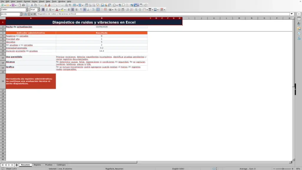This screenshot has width=302, height=170.
Task: Click the Formula equals icon
Action: pos(35,14)
